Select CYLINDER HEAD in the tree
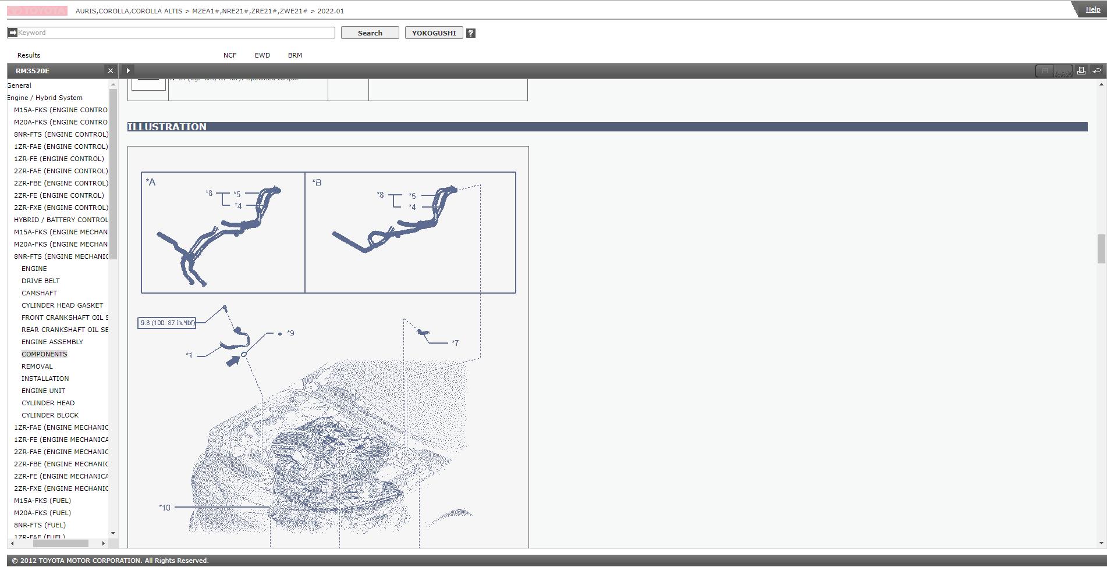Viewport: 1107px width, 571px height. (x=48, y=403)
